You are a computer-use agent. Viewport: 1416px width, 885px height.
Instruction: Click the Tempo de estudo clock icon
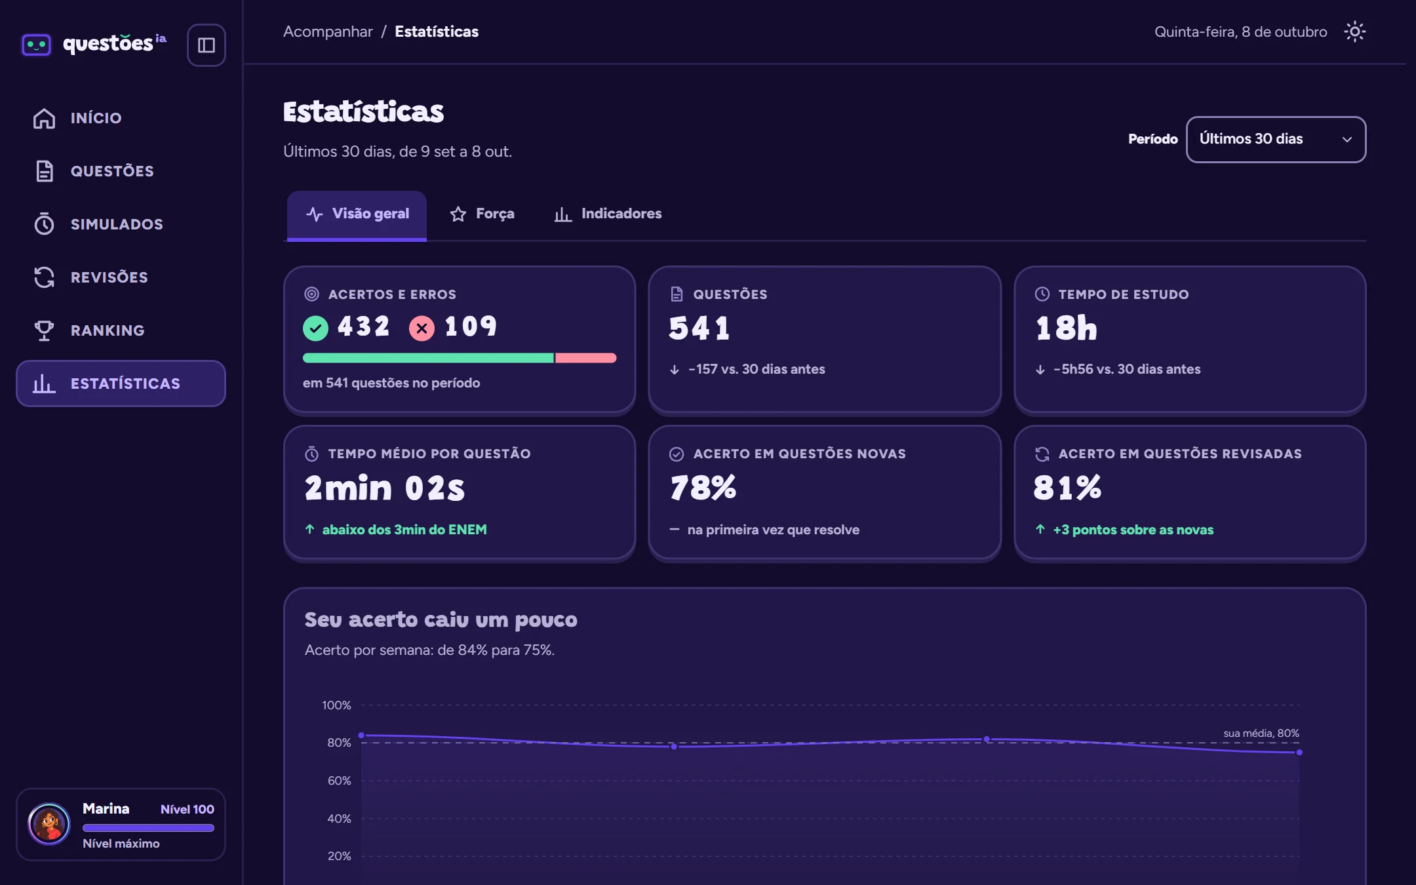[1042, 294]
